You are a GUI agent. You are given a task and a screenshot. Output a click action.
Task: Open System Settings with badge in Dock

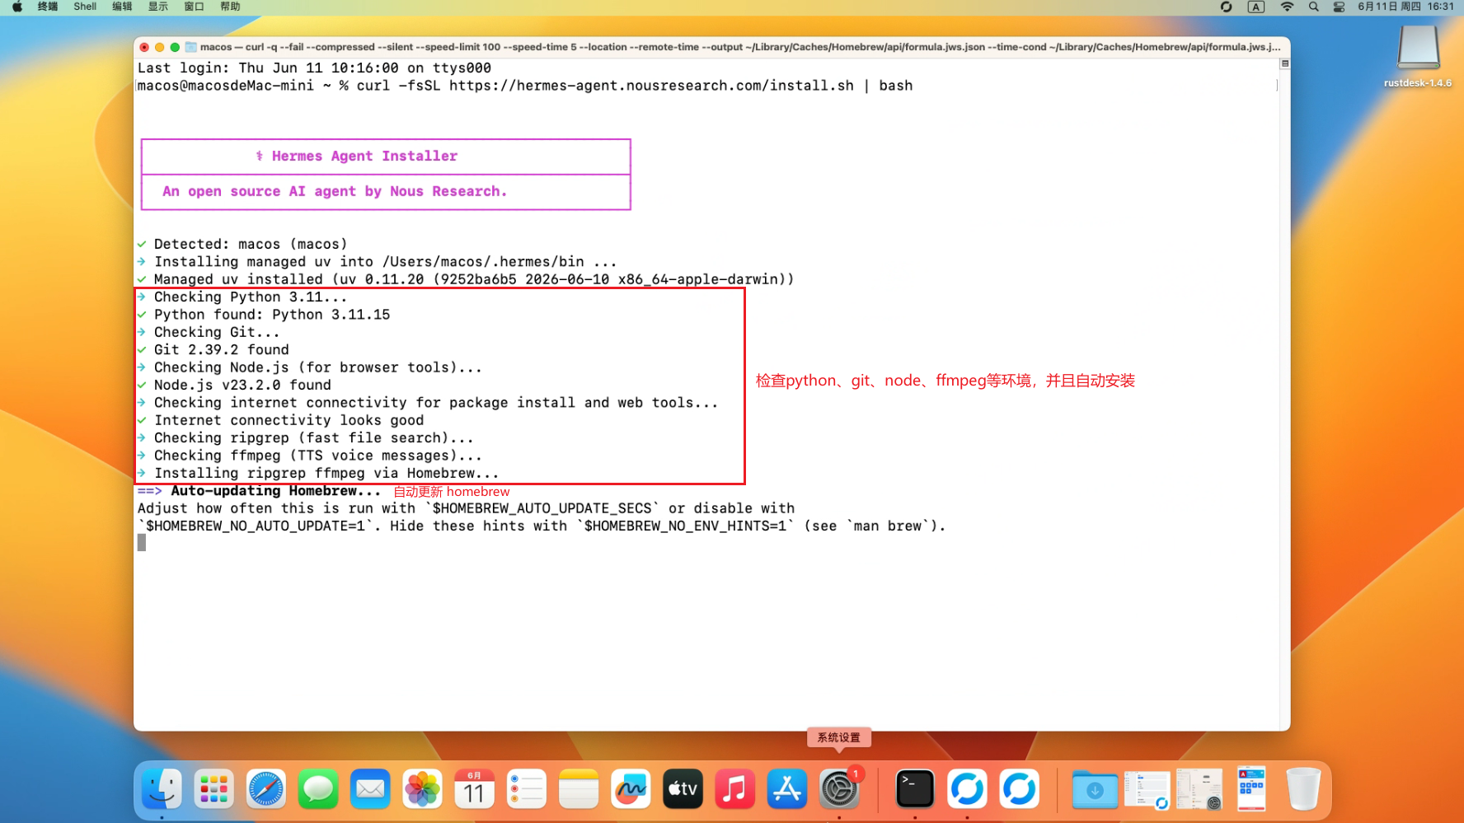point(839,789)
